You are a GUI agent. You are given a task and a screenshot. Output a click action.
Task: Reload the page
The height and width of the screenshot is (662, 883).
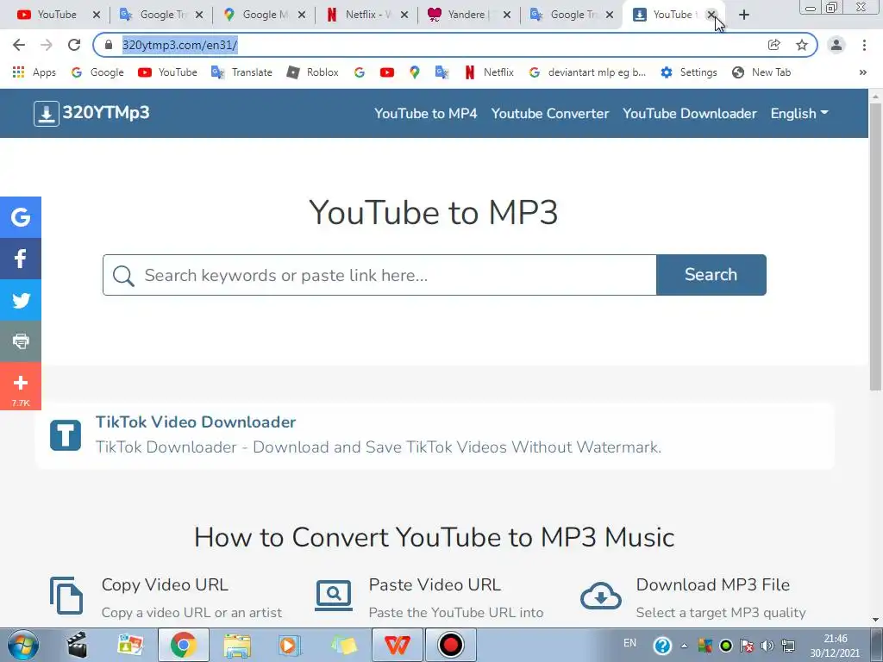point(74,45)
